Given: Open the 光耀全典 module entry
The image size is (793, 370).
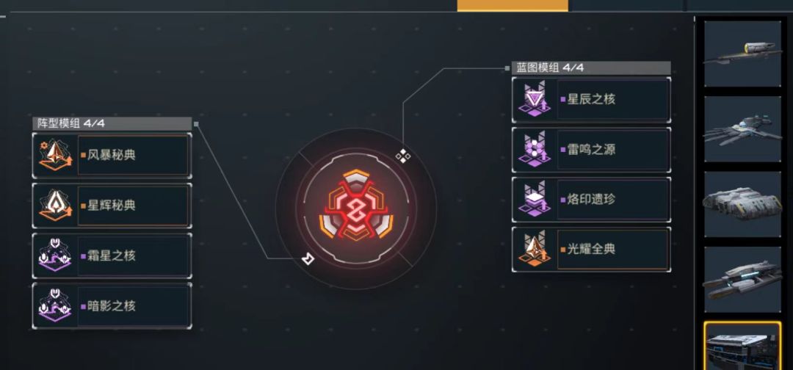Looking at the screenshot, I should (591, 250).
